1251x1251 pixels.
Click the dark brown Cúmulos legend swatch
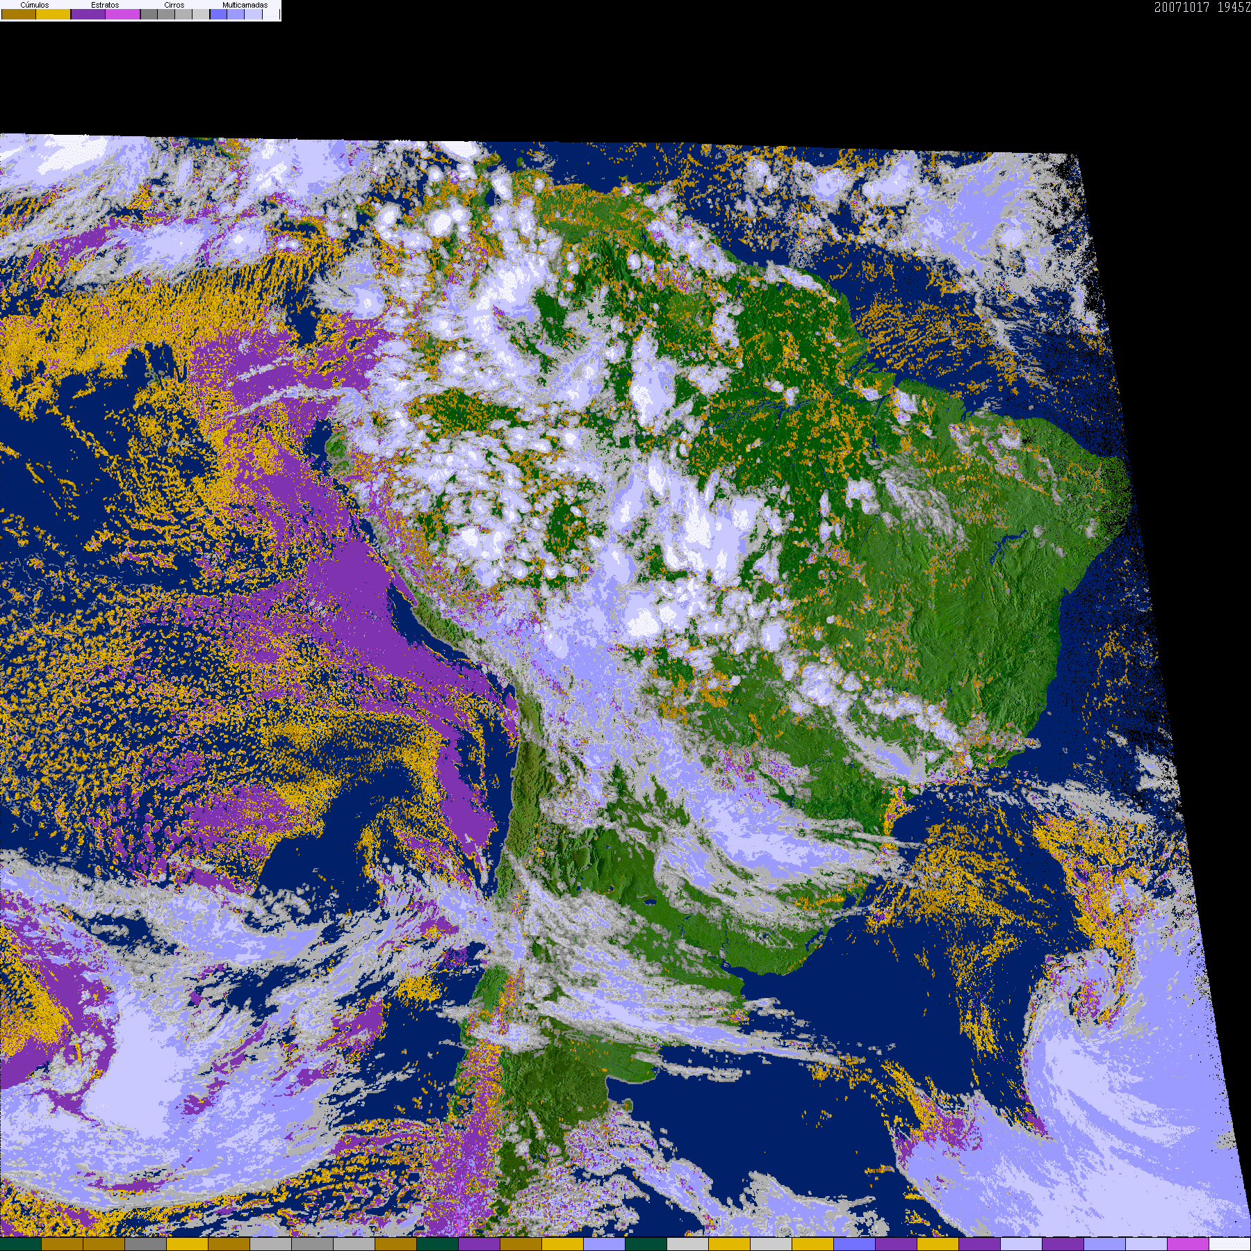point(19,14)
